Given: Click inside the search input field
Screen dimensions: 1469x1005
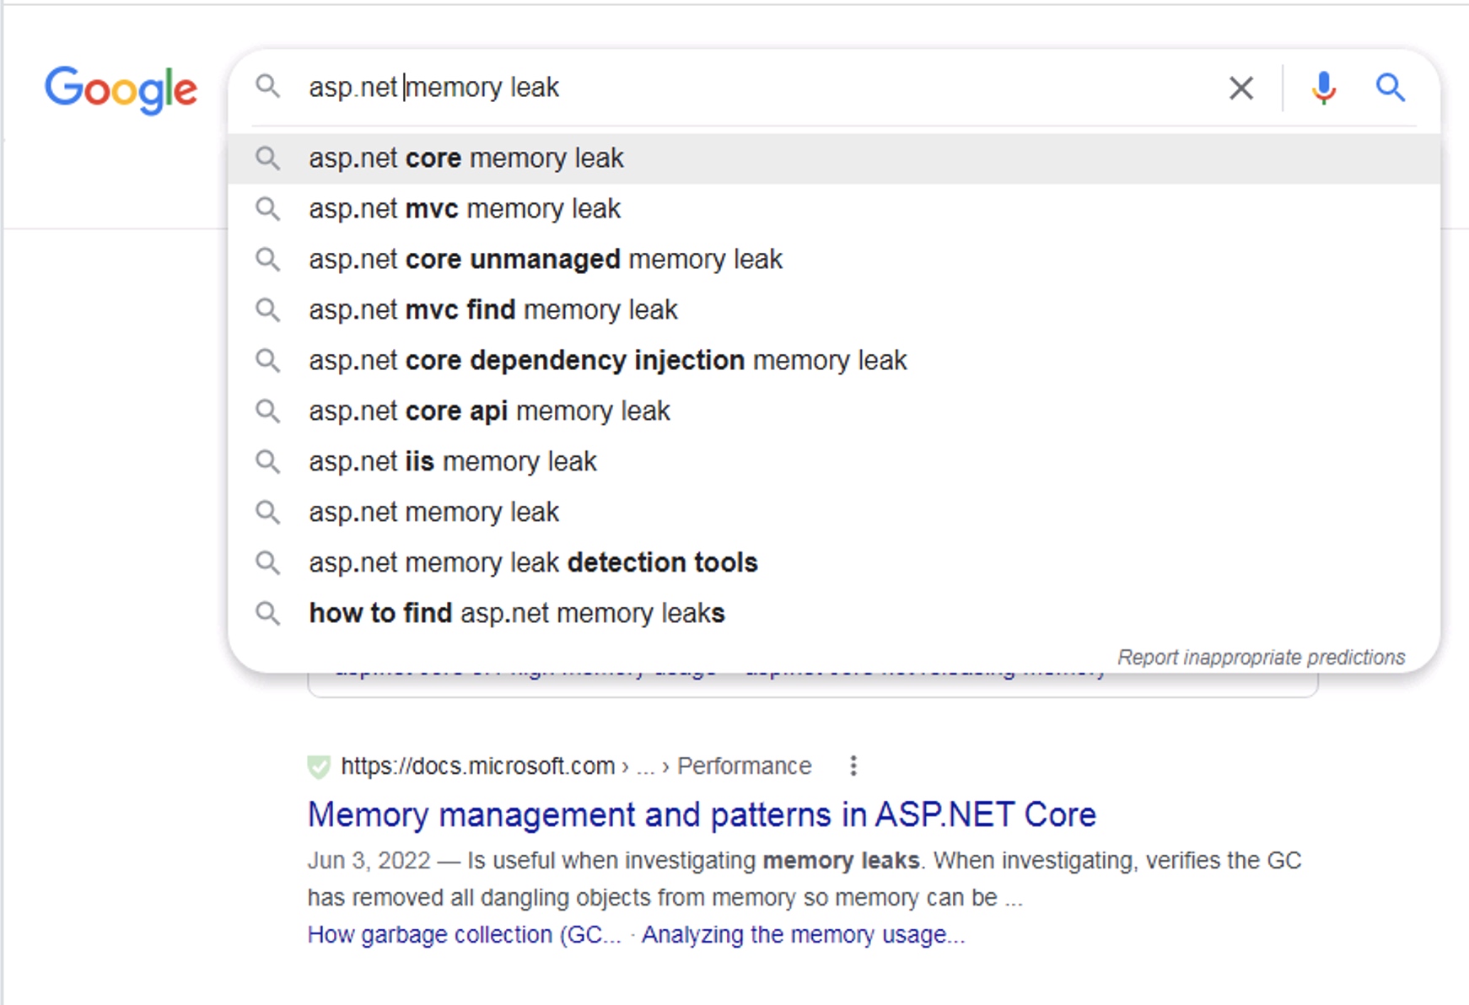Looking at the screenshot, I should tap(759, 87).
